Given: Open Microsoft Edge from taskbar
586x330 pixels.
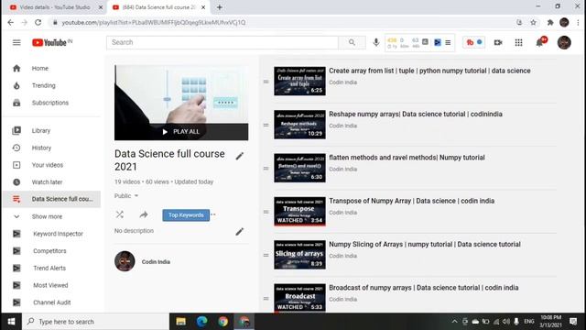Looking at the screenshot, I should (201, 322).
